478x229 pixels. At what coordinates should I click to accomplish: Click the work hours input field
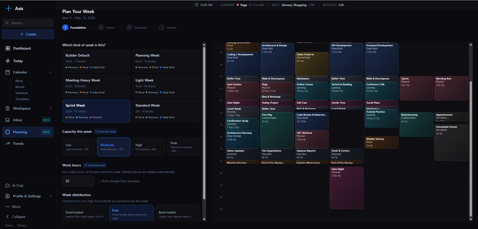[x=78, y=181]
